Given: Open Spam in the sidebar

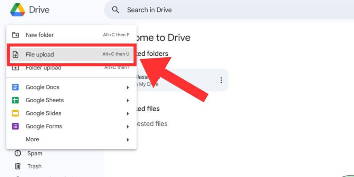Looking at the screenshot, I should click(x=35, y=153).
